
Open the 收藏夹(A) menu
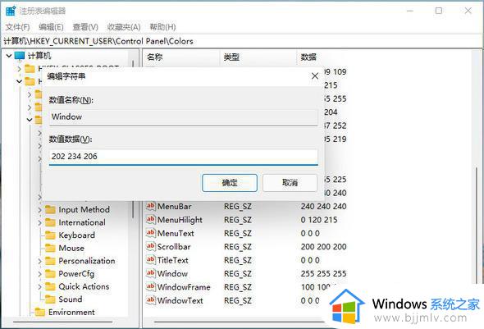tap(124, 27)
